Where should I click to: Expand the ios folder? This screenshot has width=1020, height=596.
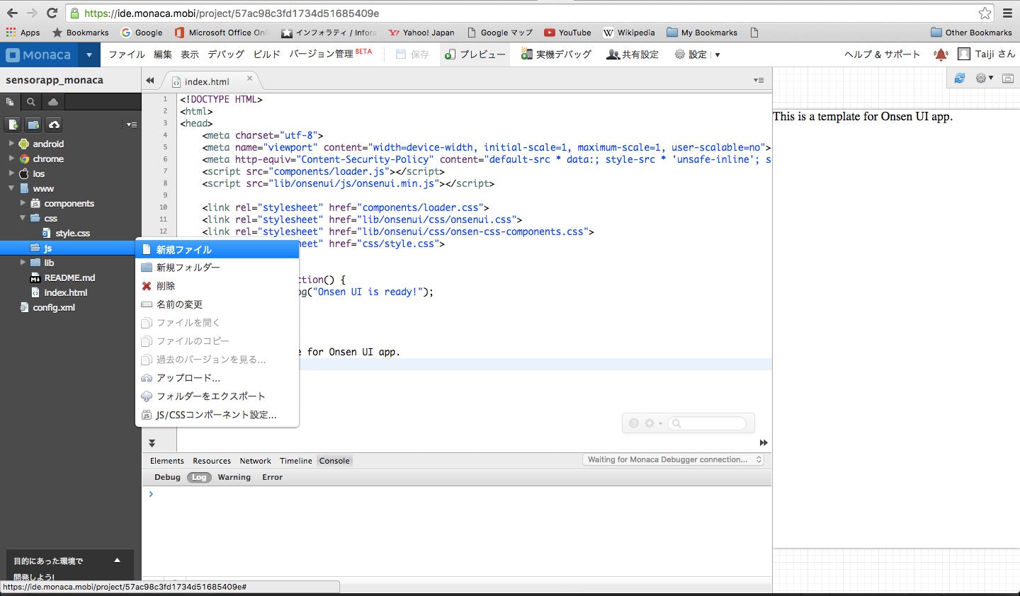[11, 173]
